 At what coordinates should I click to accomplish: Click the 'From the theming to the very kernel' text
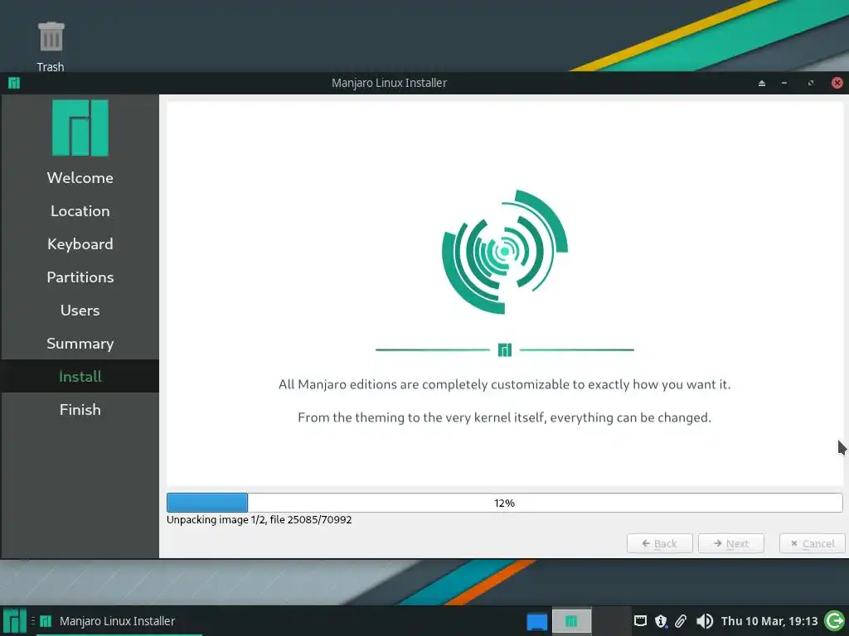pyautogui.click(x=505, y=417)
